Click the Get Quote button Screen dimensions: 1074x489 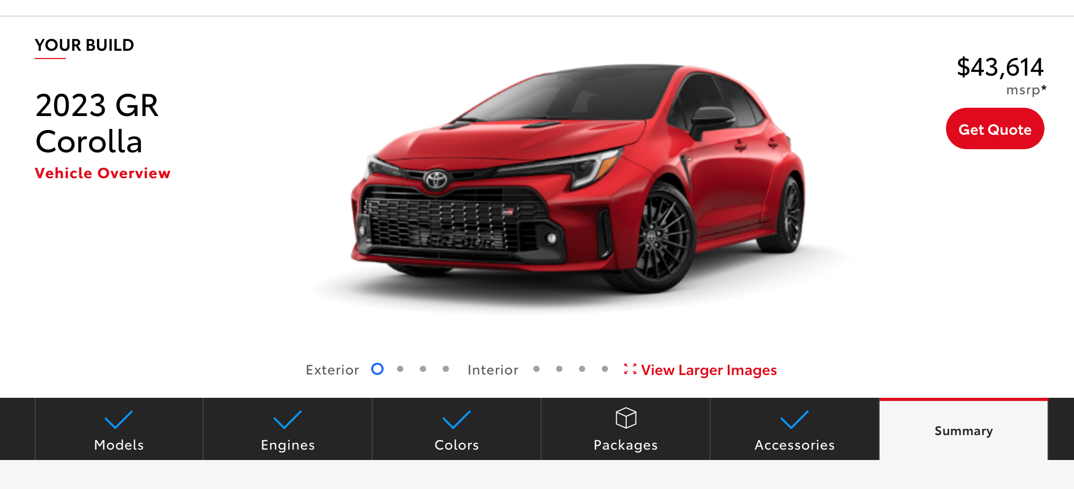point(995,128)
